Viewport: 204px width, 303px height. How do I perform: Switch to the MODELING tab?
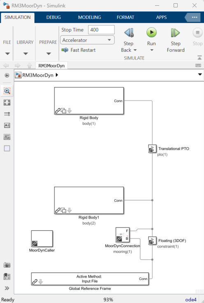[89, 17]
